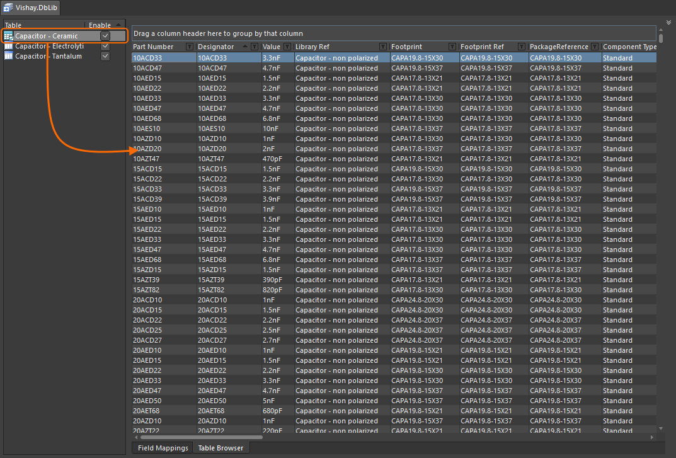Click Library Ref cell in the 10ACD33 row
The width and height of the screenshot is (676, 458).
click(x=342, y=58)
